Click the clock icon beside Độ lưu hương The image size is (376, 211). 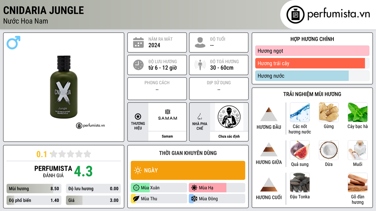138,65
